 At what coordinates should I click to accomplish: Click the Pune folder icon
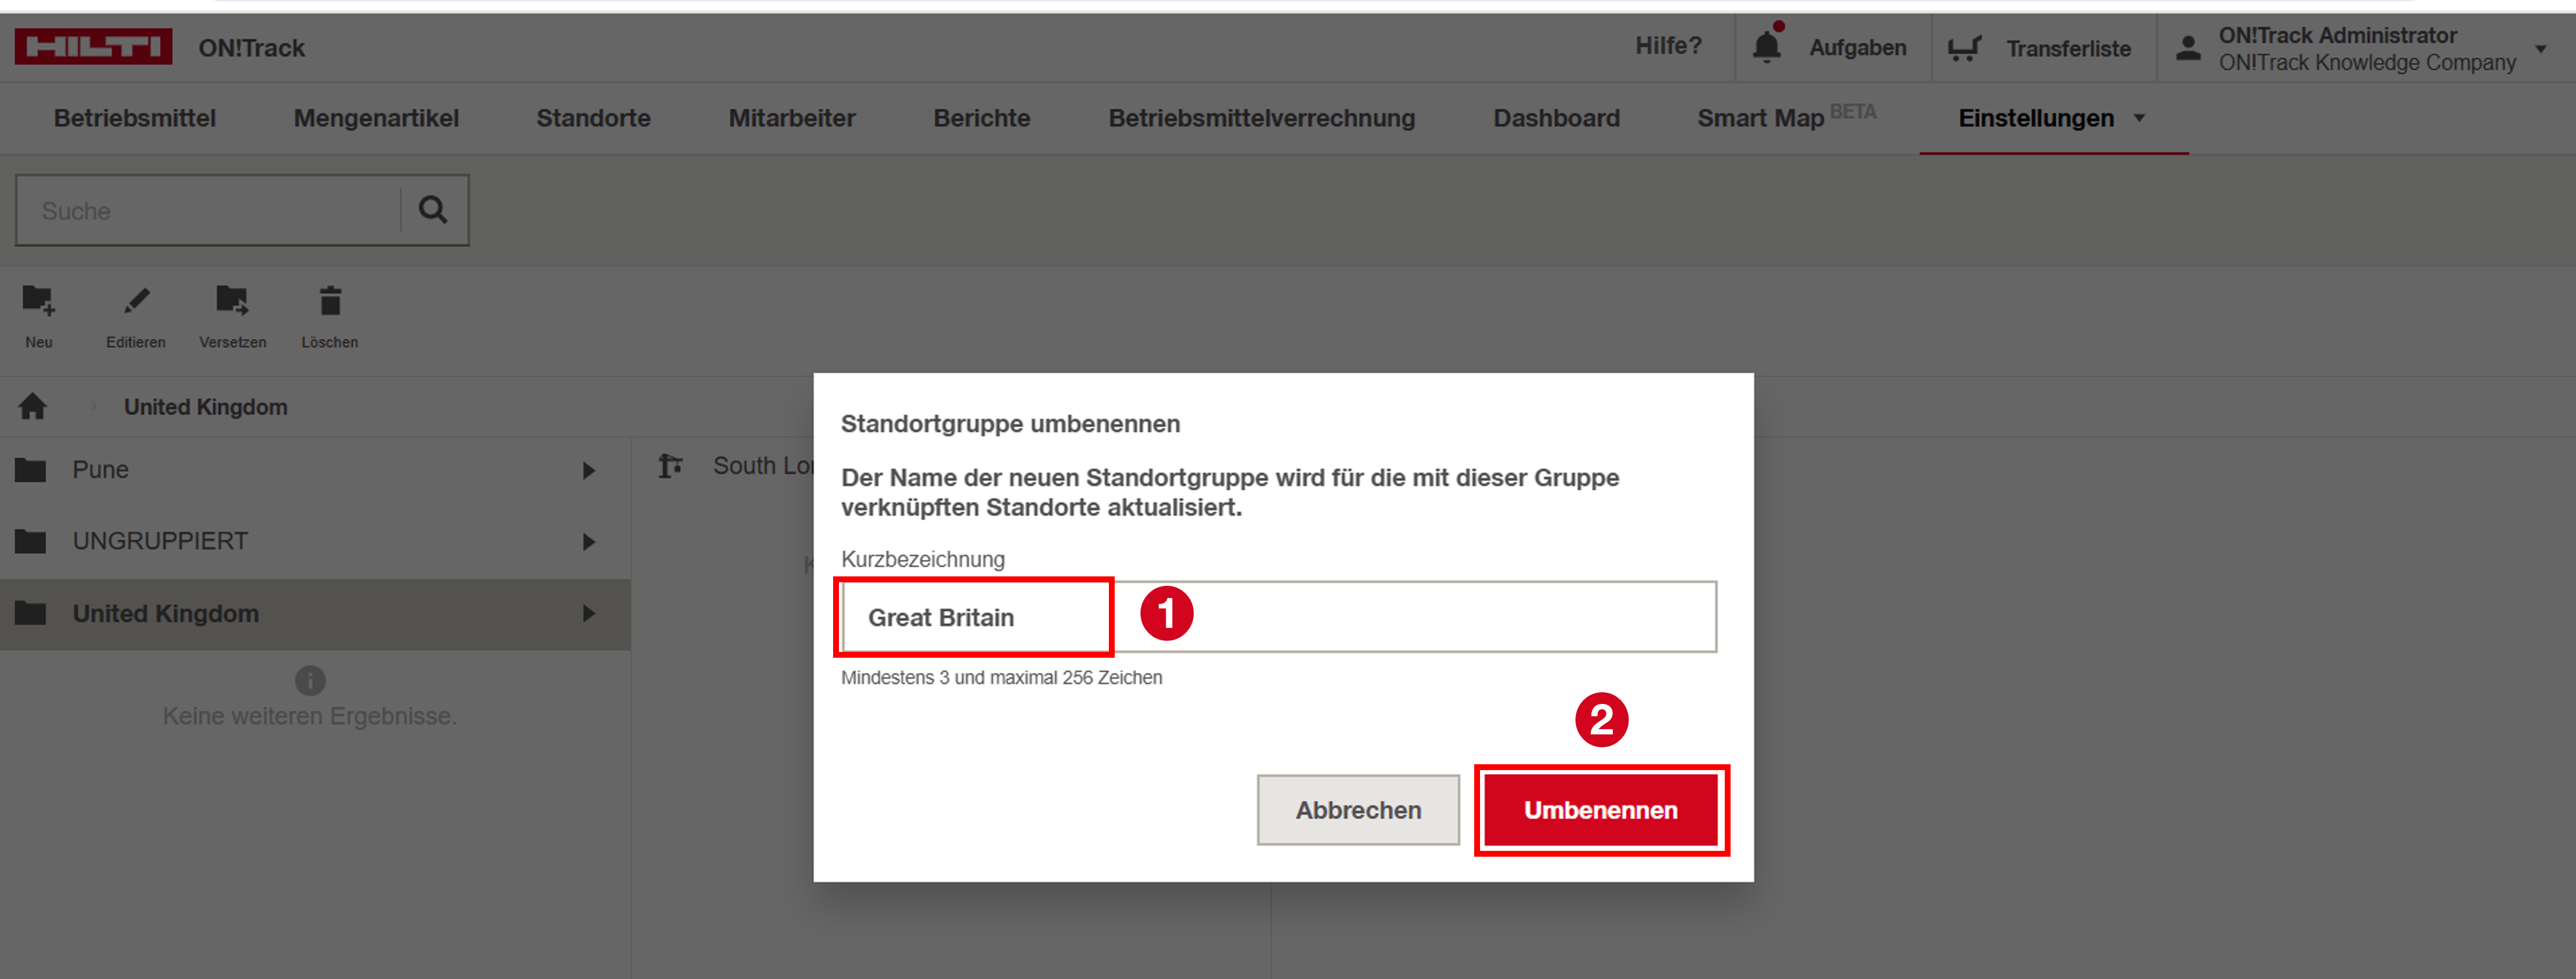point(31,469)
